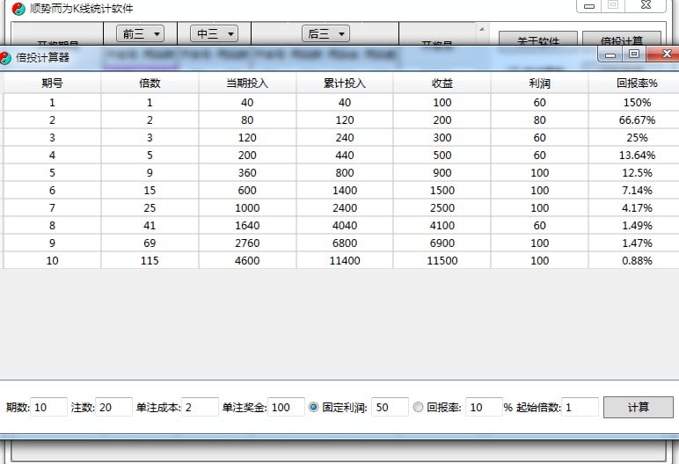Click the 倍投计算 button
679x464 pixels.
[x=622, y=40]
